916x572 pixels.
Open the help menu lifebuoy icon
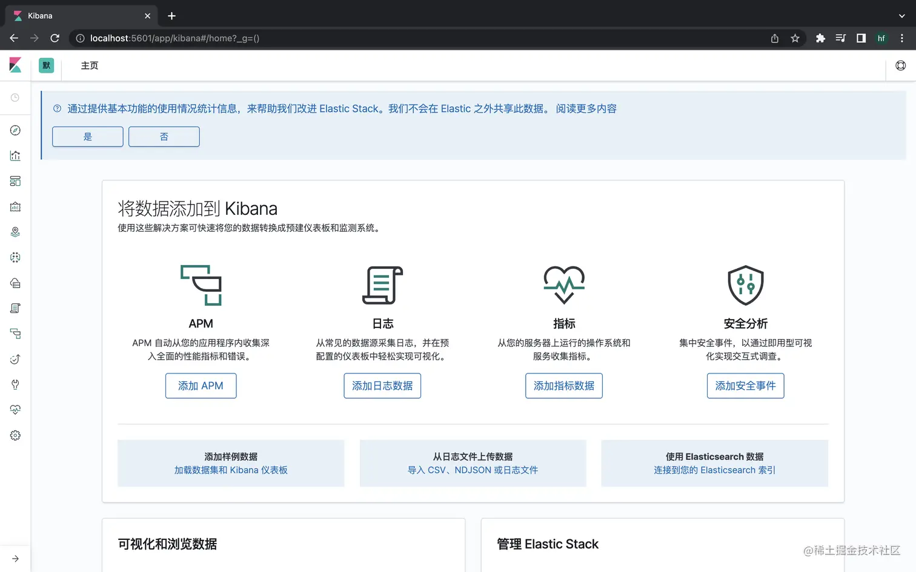coord(901,65)
